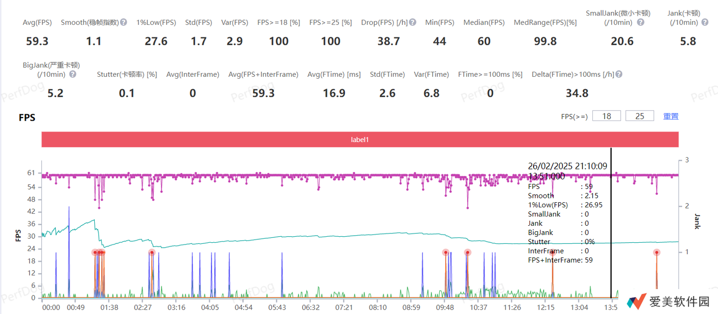Image resolution: width=718 pixels, height=314 pixels.
Task: Click the help icon next to Drop(FPS) [/h]
Action: (413, 22)
